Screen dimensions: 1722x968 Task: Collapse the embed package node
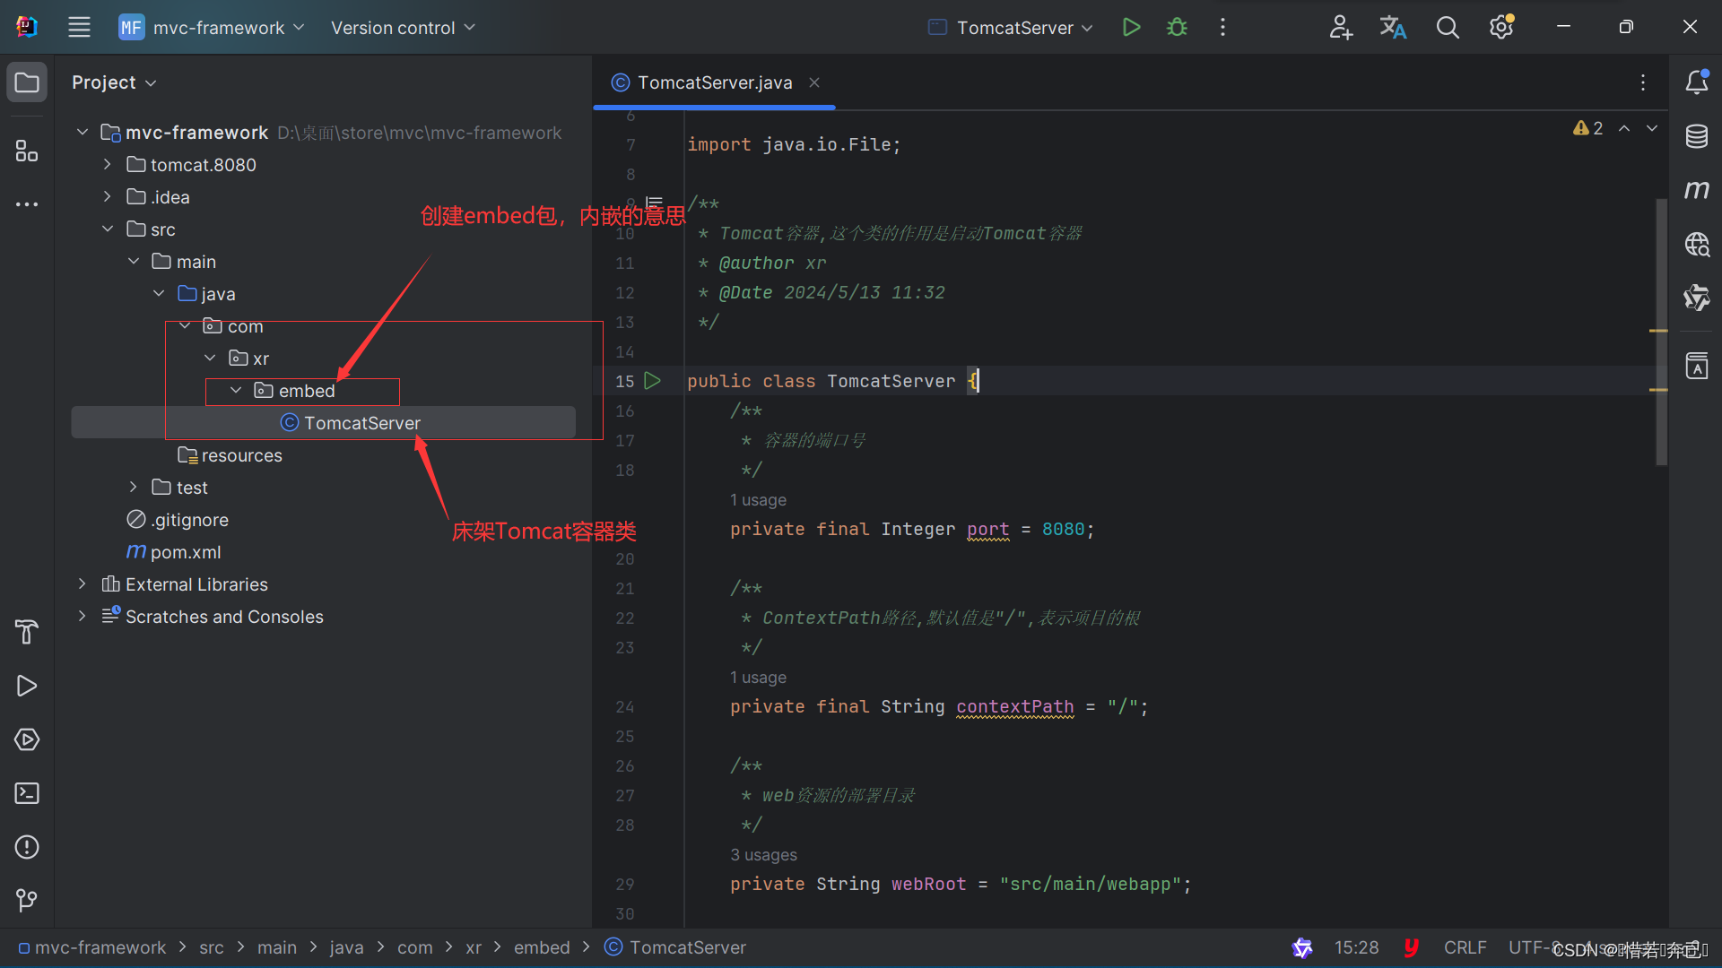pos(236,391)
